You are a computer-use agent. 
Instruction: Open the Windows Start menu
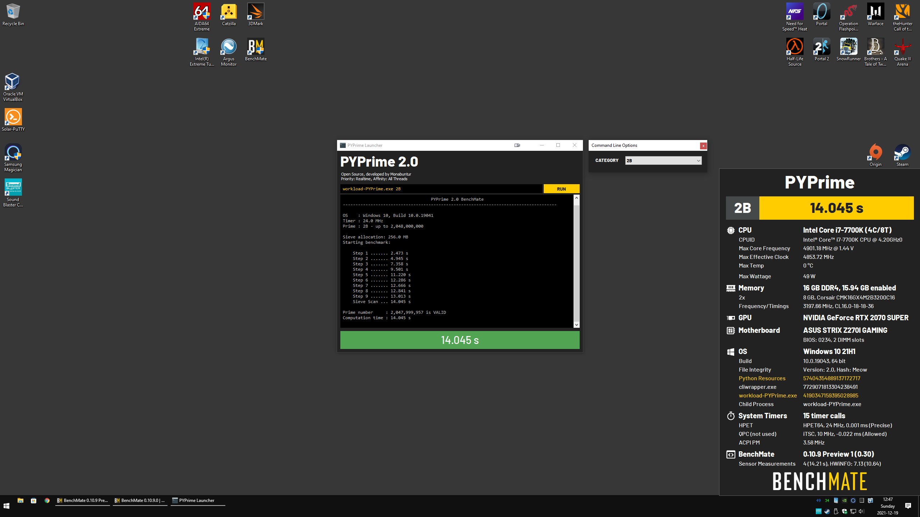point(6,506)
